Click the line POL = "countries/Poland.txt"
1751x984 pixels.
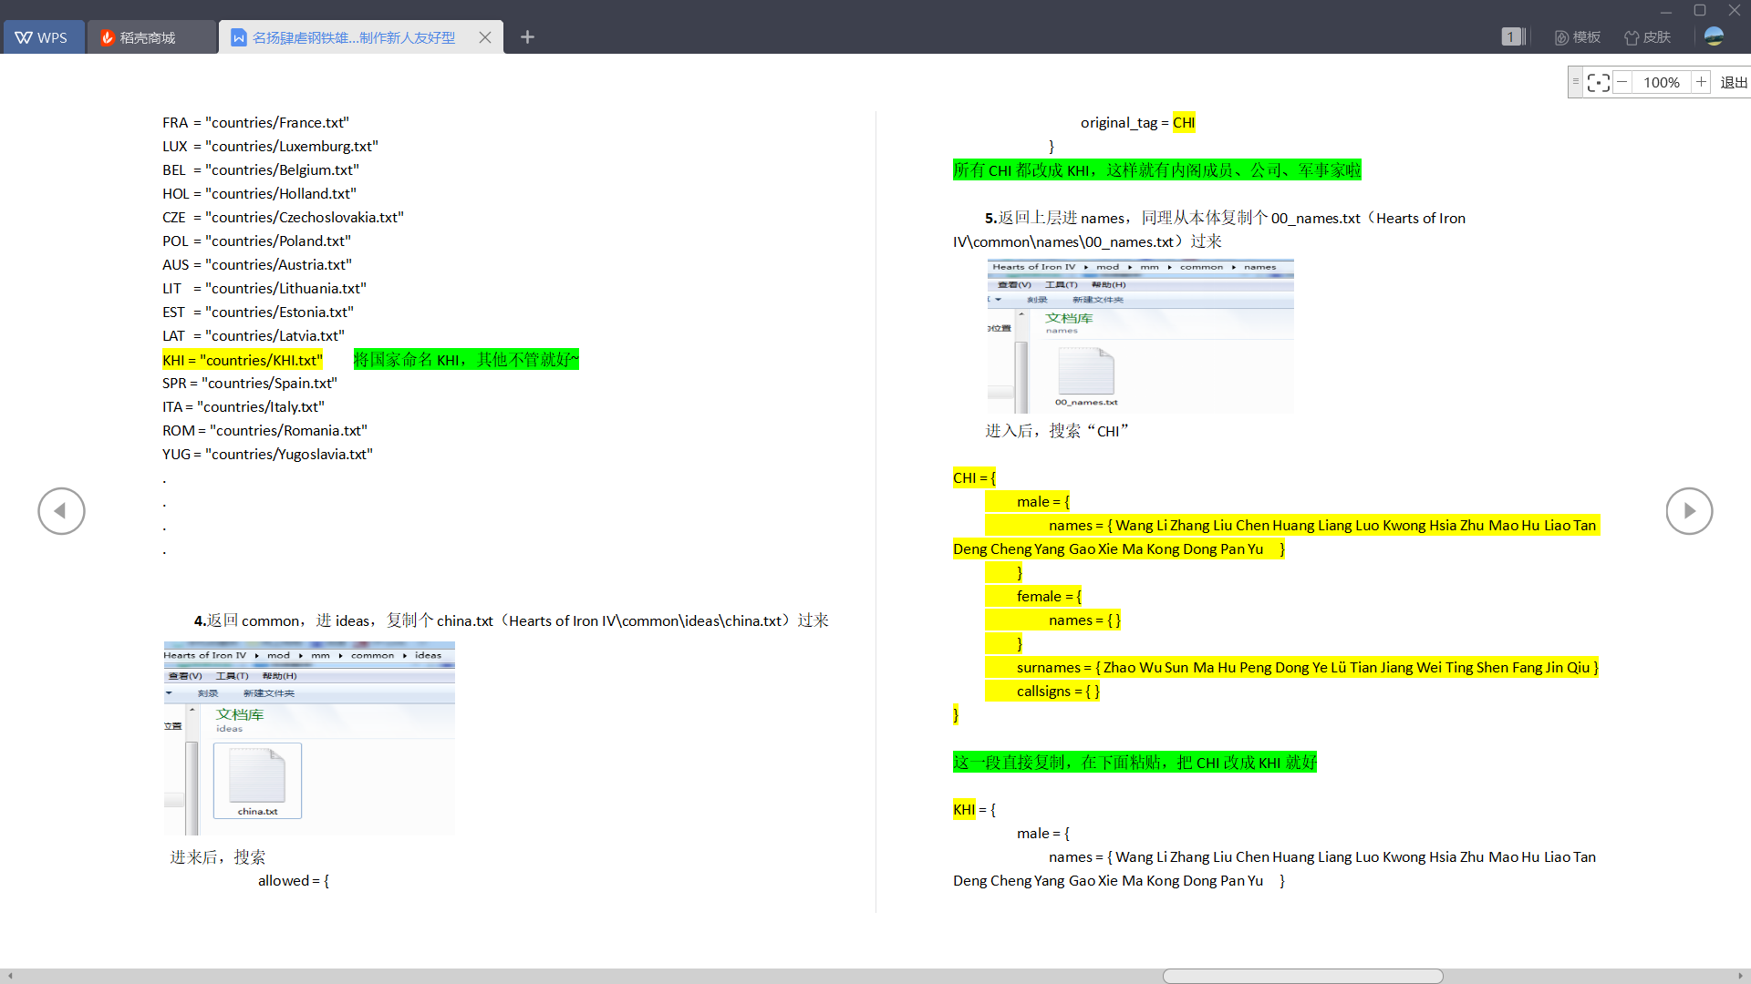pos(256,241)
